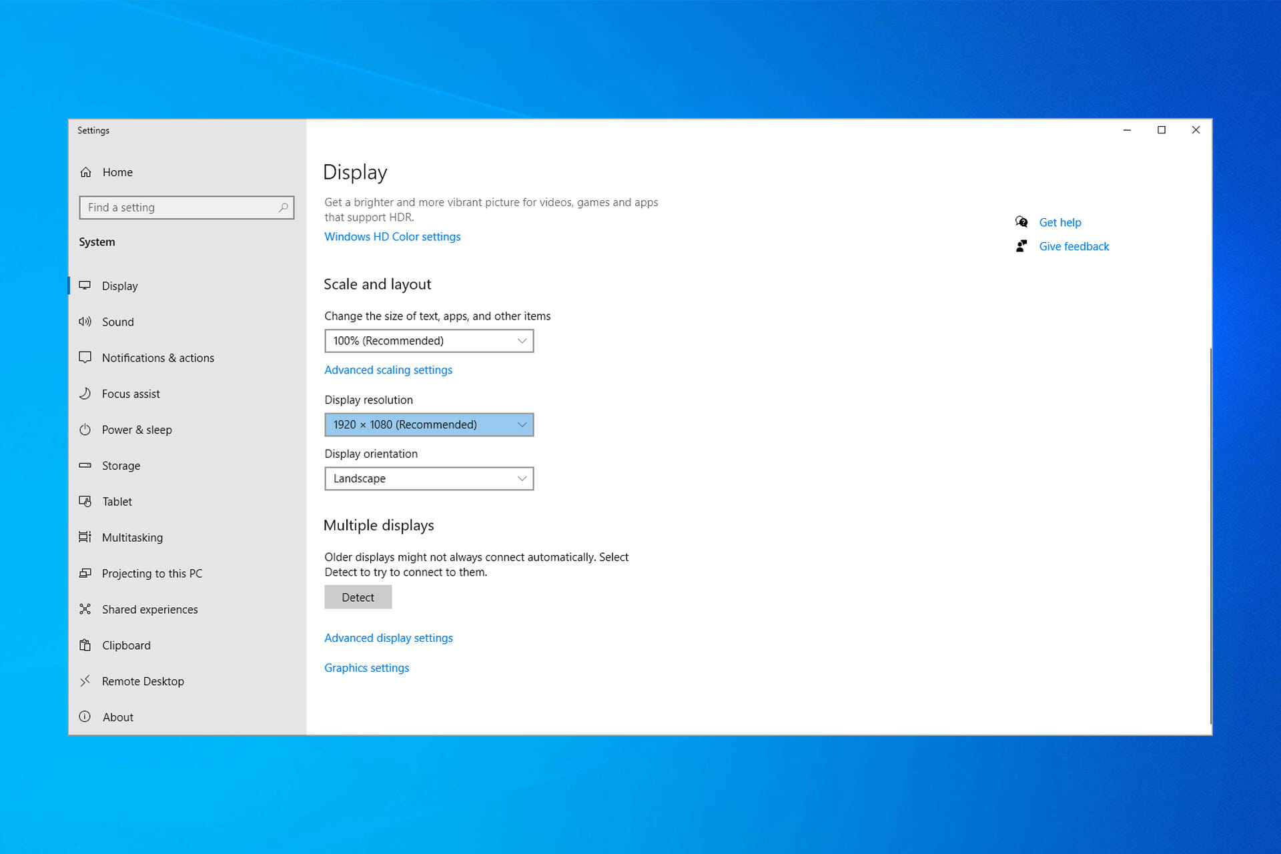1281x854 pixels.
Task: Click the Tablet icon
Action: click(85, 501)
